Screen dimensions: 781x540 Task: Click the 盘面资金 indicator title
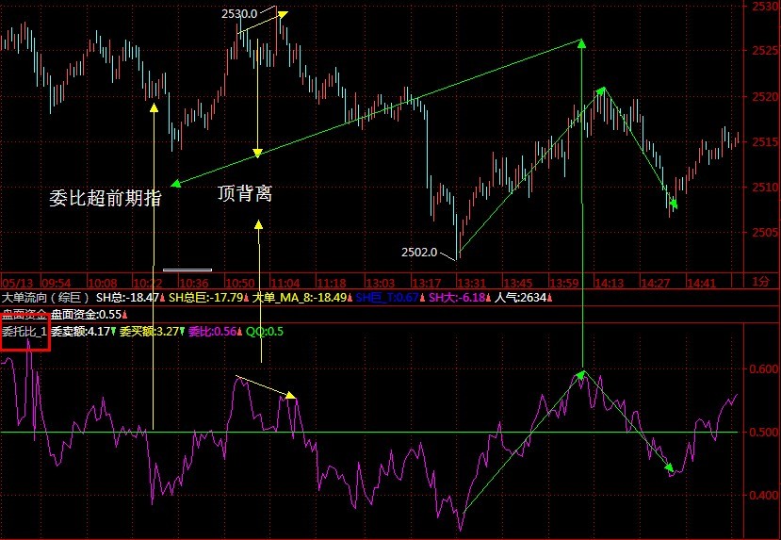24,315
